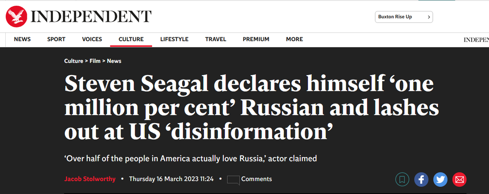Click the Film breadcrumb link
The image size is (489, 194).
pos(95,61)
